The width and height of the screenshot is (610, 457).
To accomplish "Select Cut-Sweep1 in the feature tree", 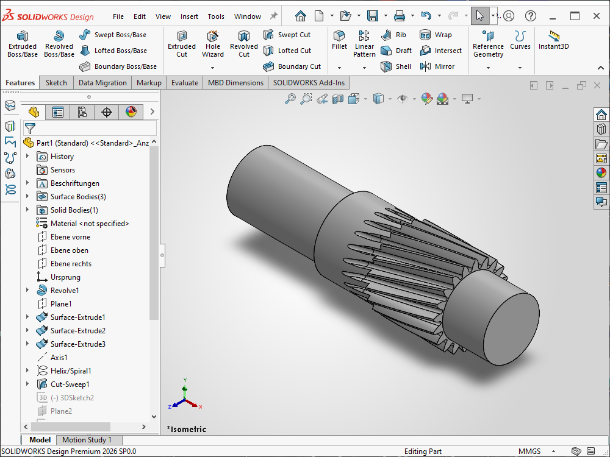I will pyautogui.click(x=70, y=384).
